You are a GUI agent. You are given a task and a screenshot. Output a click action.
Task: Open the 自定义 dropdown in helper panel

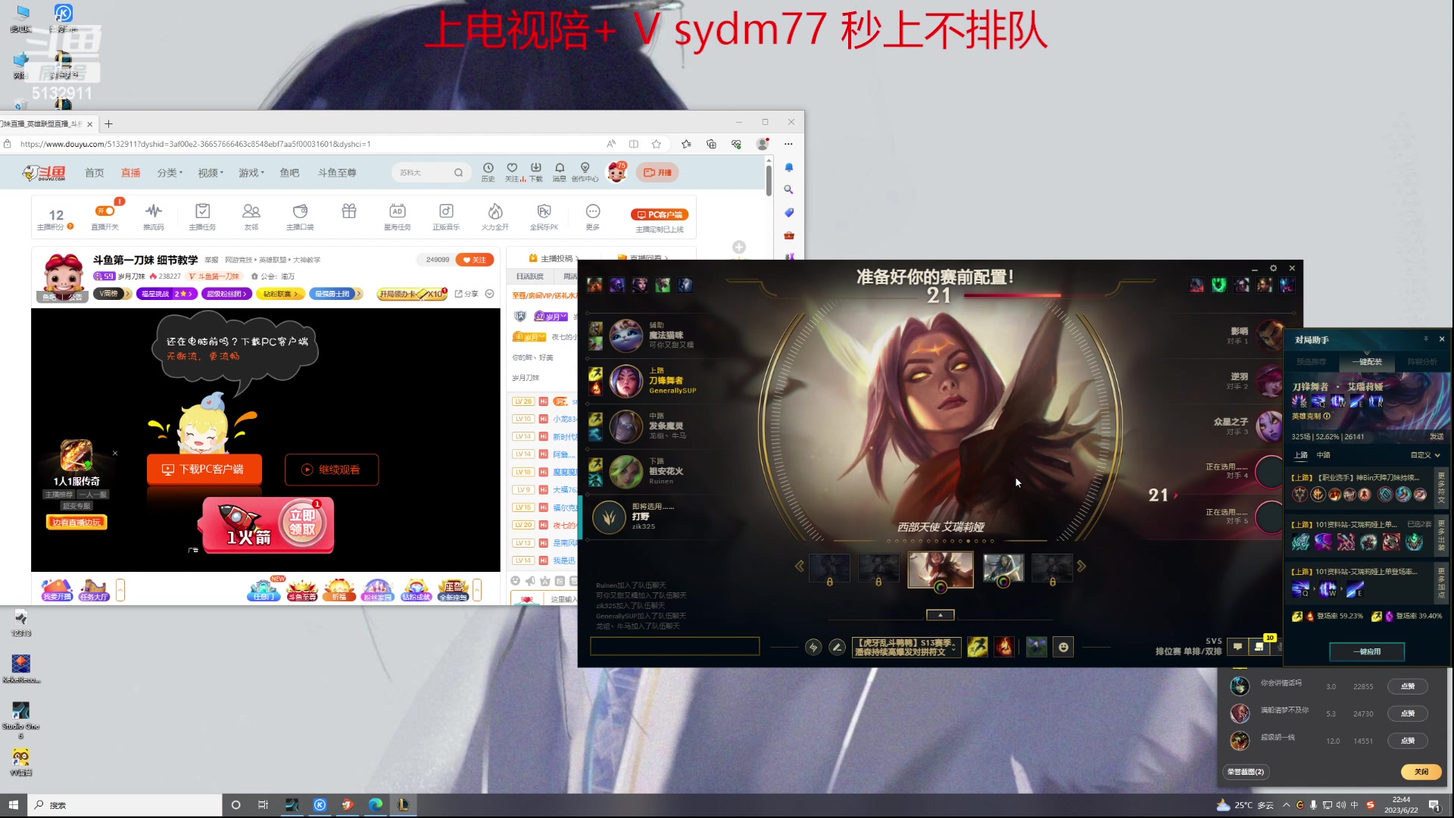(1424, 455)
